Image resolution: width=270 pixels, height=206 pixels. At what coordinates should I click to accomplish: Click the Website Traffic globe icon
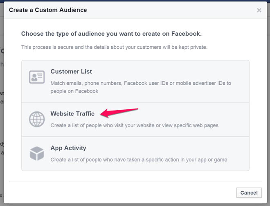tap(37, 119)
